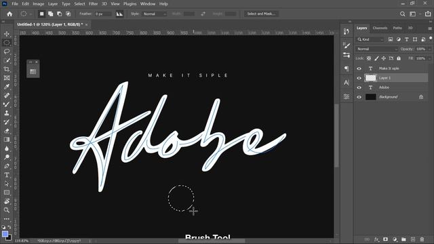Select the Horizontal Type tool

7,175
